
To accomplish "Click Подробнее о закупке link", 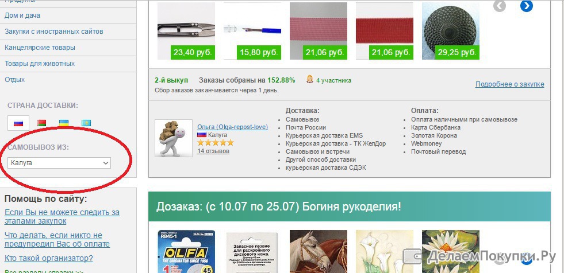I will [x=510, y=84].
